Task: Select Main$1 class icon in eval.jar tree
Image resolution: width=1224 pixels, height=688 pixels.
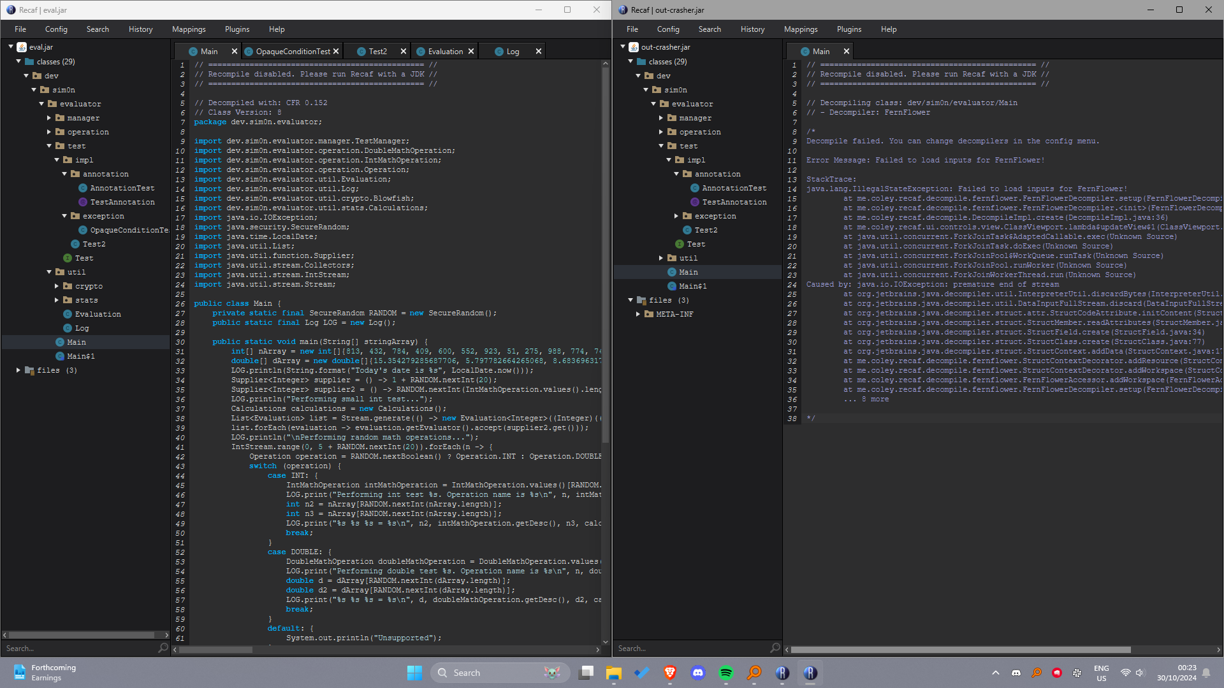Action: click(x=60, y=356)
